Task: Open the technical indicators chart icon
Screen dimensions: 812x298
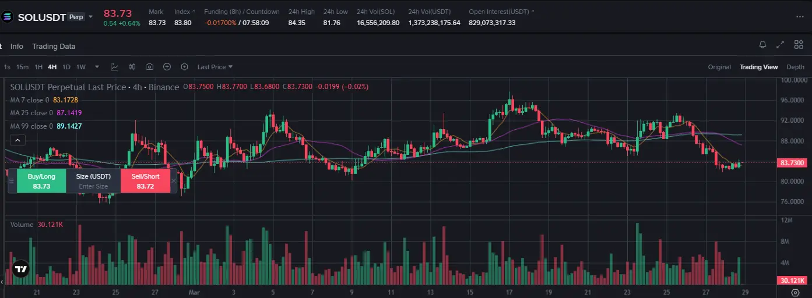Action: click(x=114, y=67)
